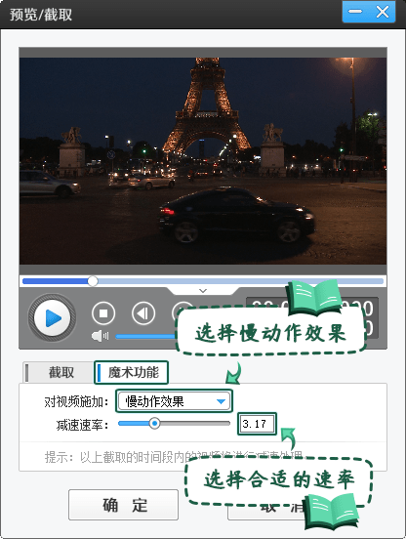Adjust the blue volume slider
Image resolution: width=406 pixels, height=539 pixels.
(x=146, y=337)
